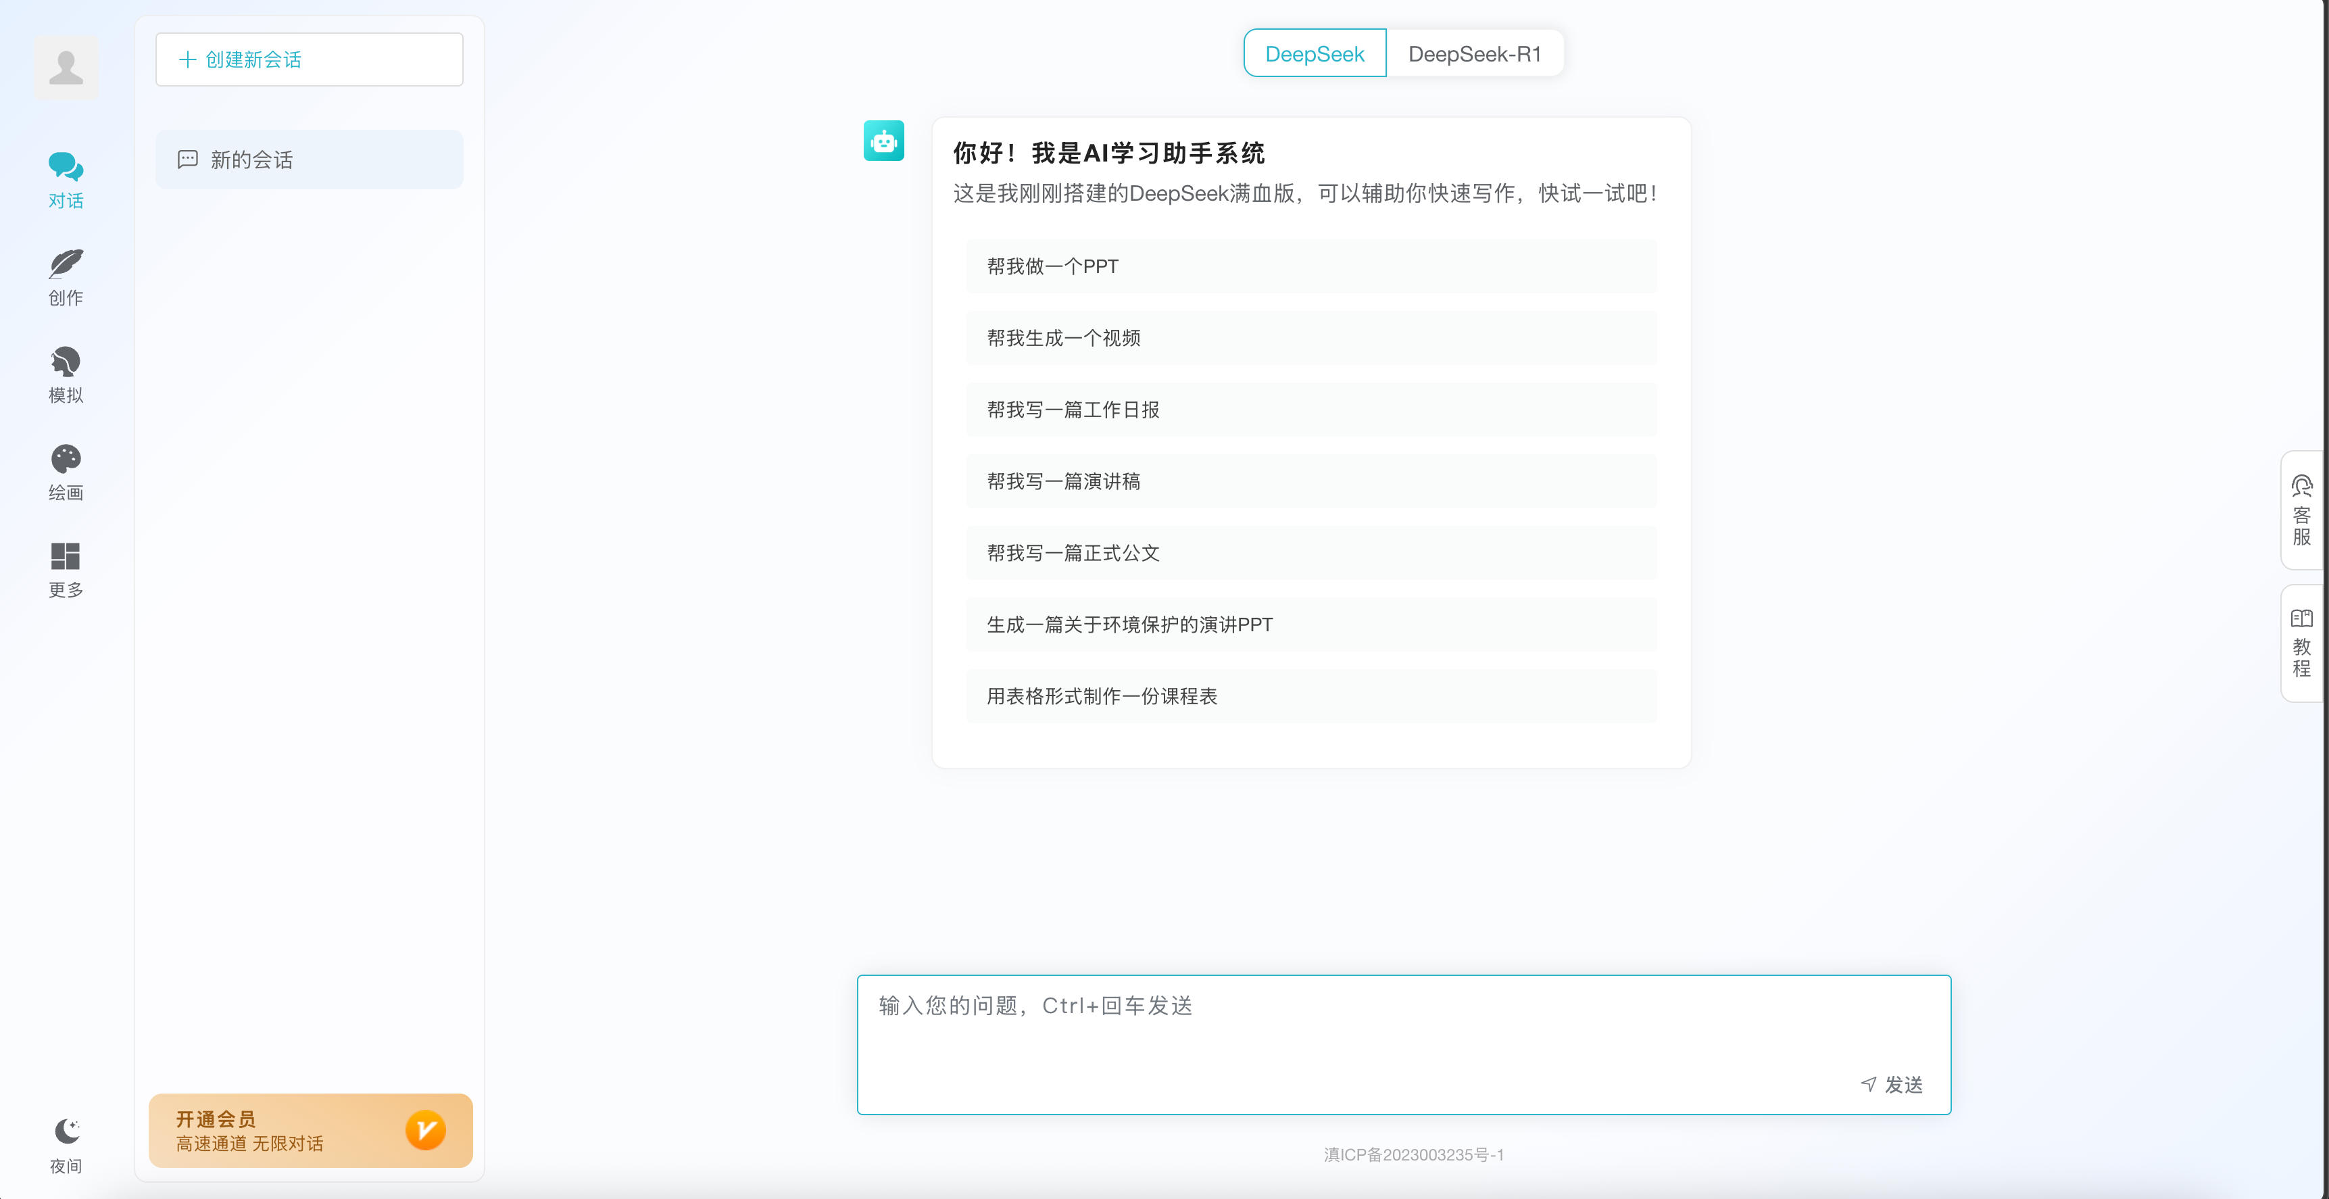Select the 新的会话 conversation
Image resolution: width=2329 pixels, height=1199 pixels.
(x=310, y=160)
